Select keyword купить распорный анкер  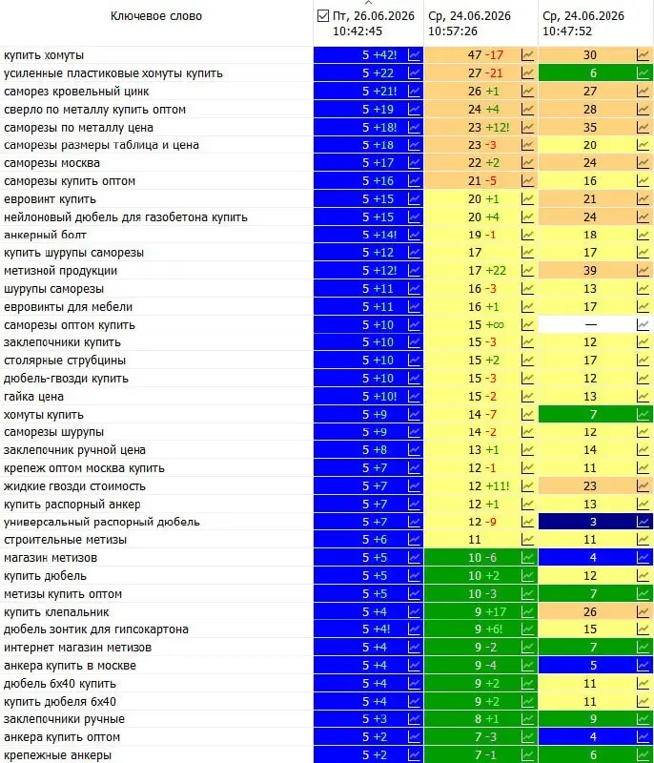(x=72, y=504)
